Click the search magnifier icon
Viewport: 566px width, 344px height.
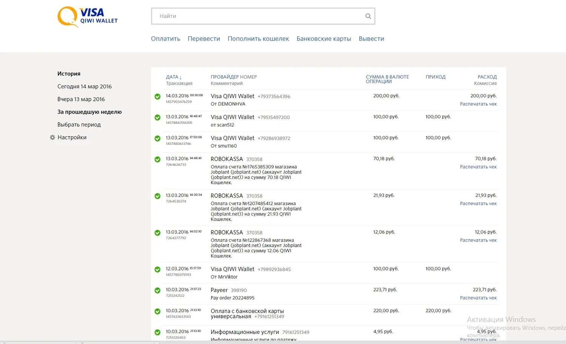click(x=368, y=16)
